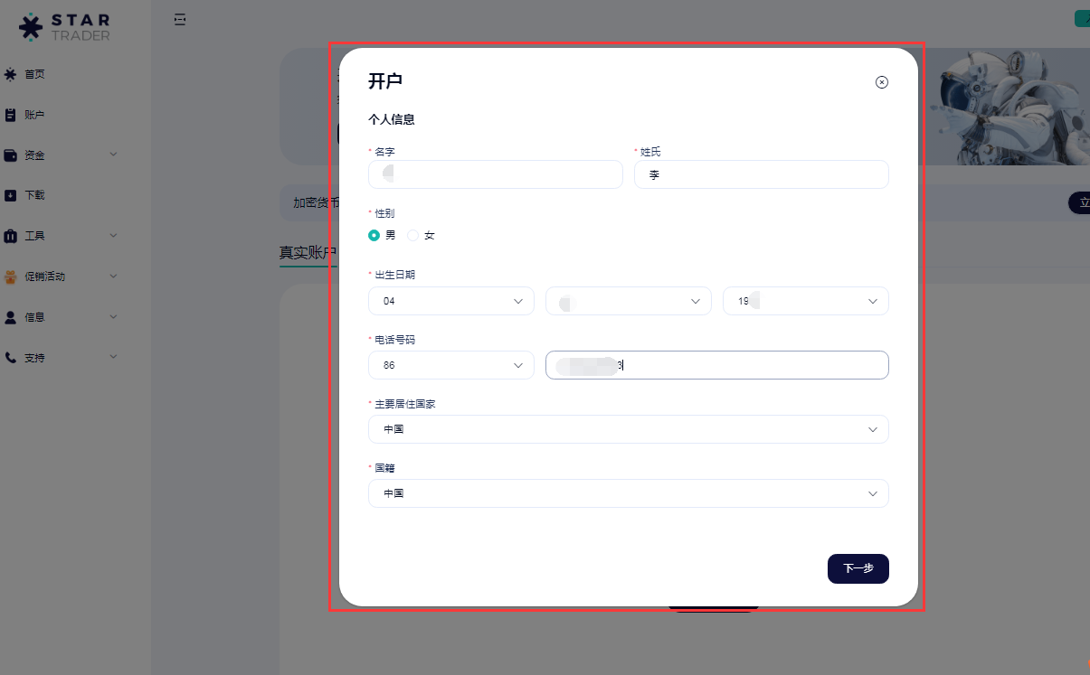This screenshot has width=1090, height=675.
Task: Expand 工具 sidebar submenu chevron
Action: coord(114,236)
